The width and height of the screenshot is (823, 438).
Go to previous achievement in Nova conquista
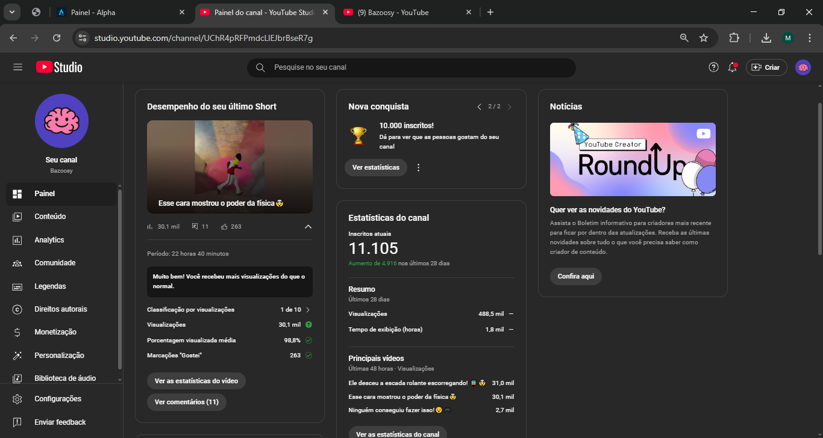pos(479,107)
